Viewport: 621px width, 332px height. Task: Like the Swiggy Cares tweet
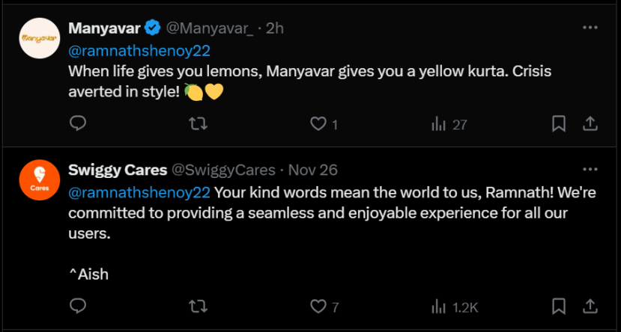tap(318, 306)
